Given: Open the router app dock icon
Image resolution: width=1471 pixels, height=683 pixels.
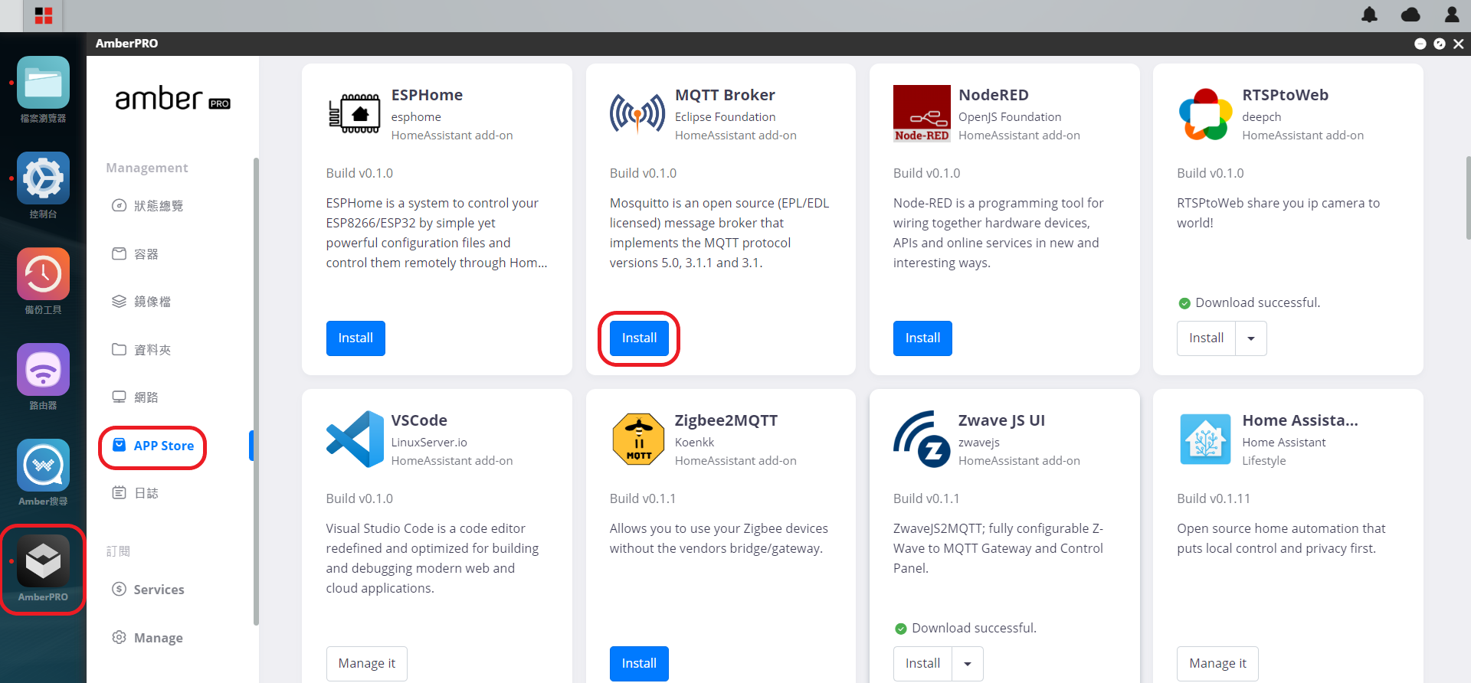Looking at the screenshot, I should 43,370.
